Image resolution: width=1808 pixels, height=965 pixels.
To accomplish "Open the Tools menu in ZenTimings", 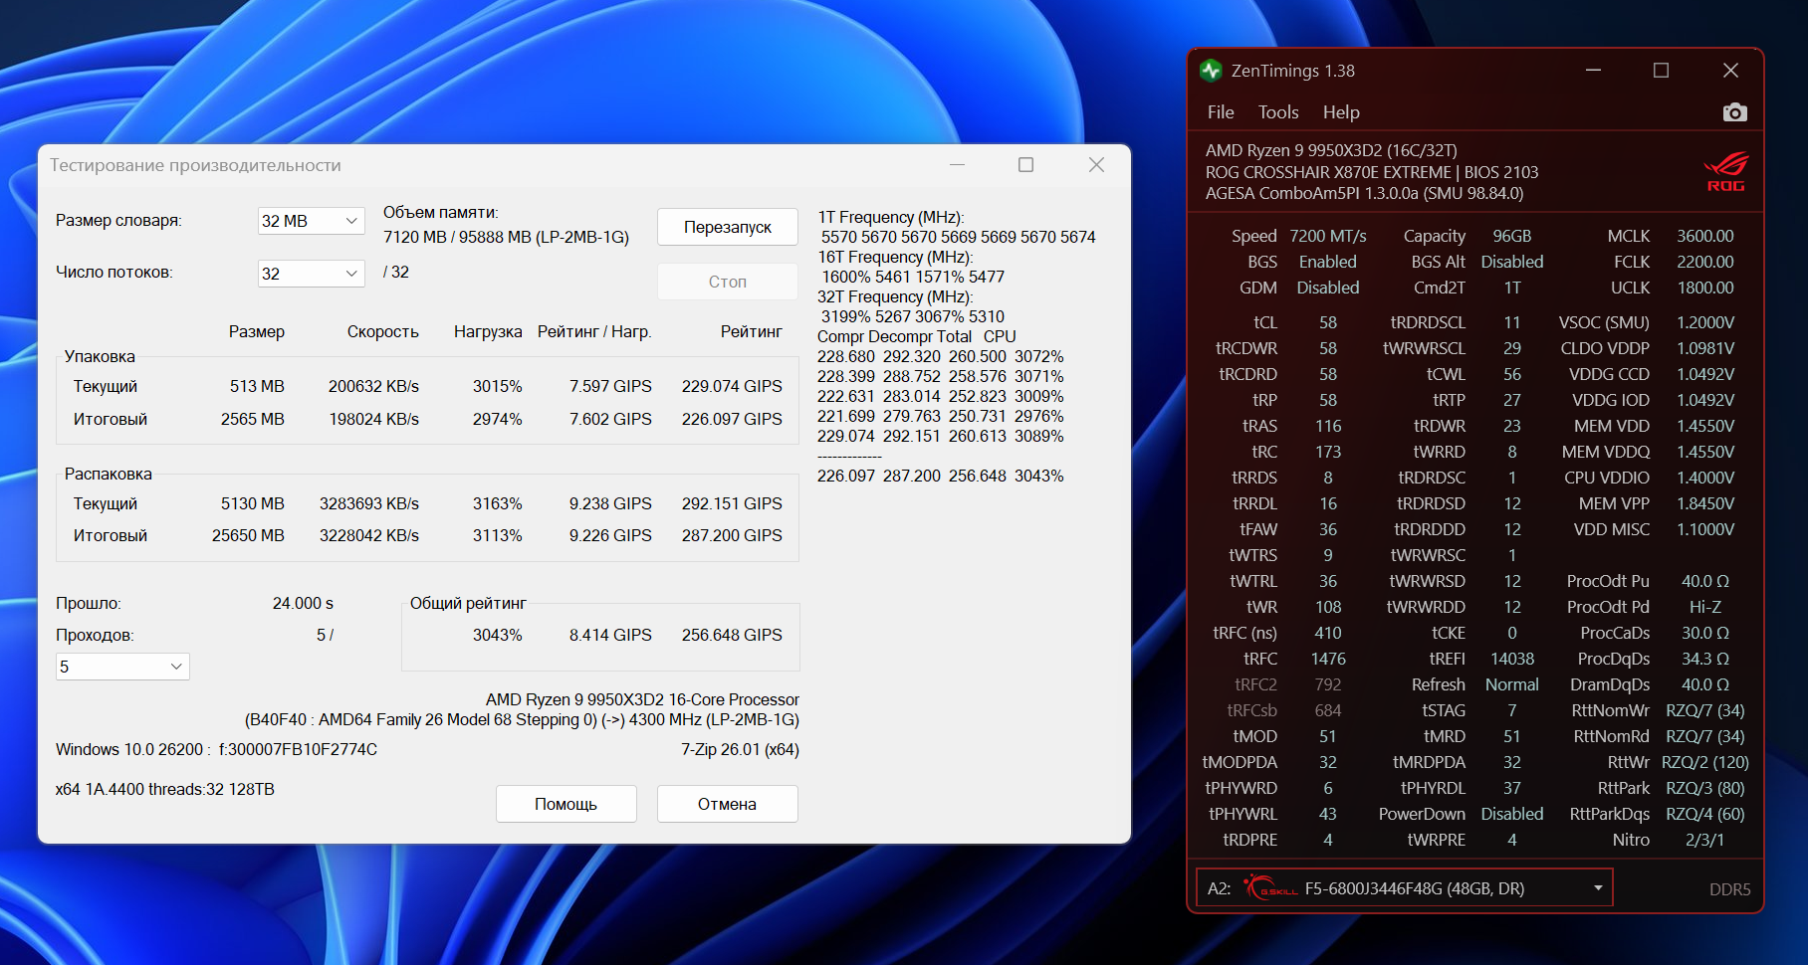I will tap(1278, 112).
